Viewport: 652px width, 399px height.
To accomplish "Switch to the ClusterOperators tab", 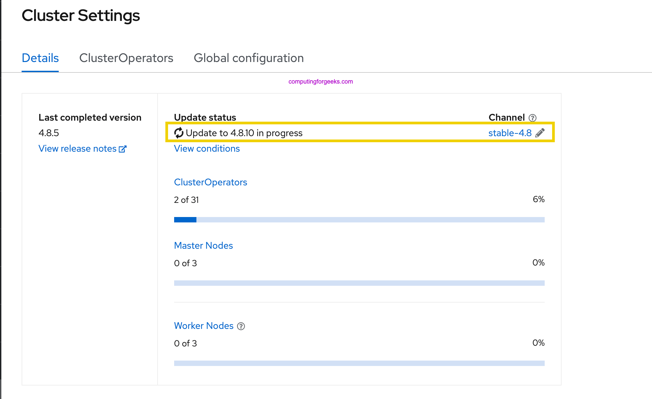I will click(x=126, y=58).
